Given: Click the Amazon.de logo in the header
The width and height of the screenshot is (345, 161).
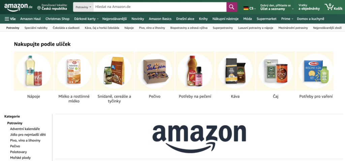Looking at the screenshot, I should [18, 7].
